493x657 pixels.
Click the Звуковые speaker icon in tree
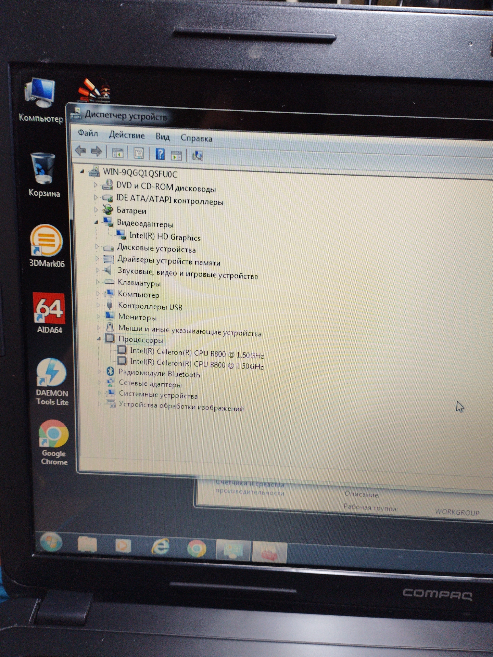108,271
